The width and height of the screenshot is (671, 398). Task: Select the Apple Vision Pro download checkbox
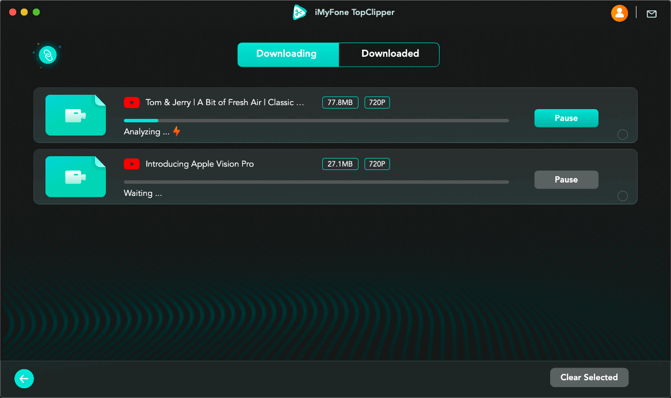tap(622, 196)
